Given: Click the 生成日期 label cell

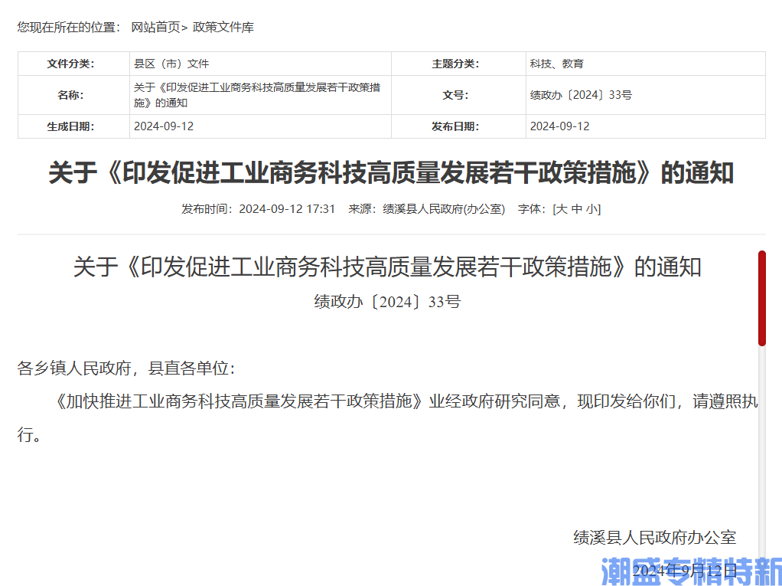Looking at the screenshot, I should (x=73, y=126).
